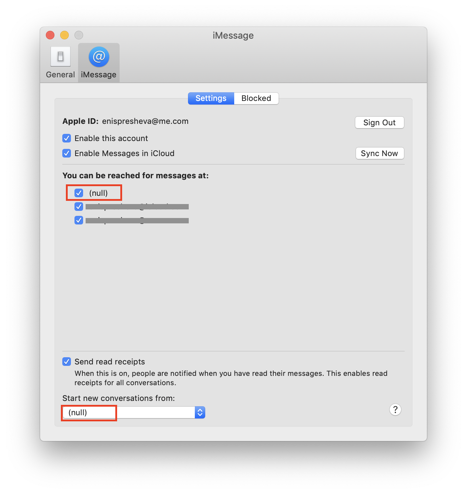Switch to the Blocked tab

(256, 98)
